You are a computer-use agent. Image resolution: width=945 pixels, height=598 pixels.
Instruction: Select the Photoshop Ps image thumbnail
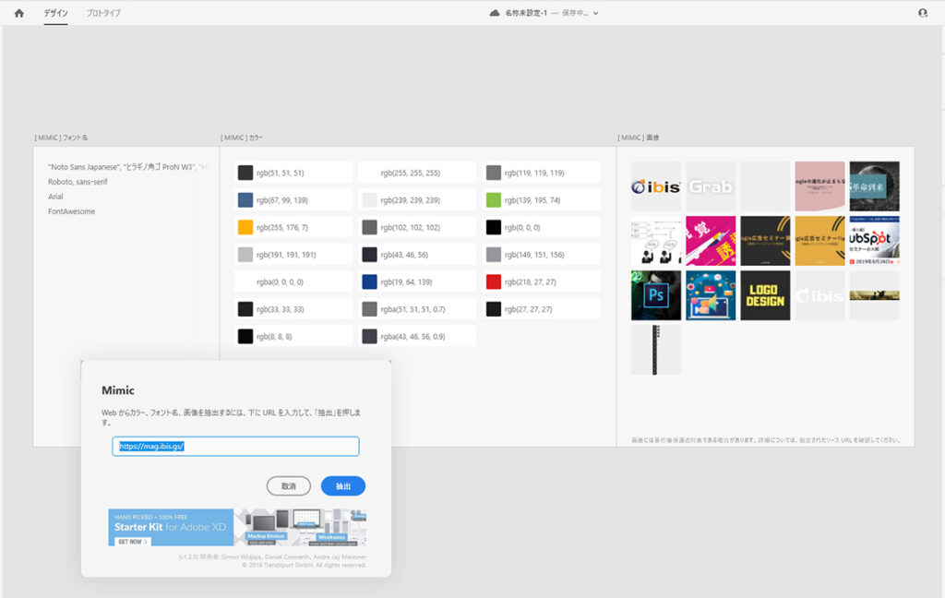click(x=656, y=295)
